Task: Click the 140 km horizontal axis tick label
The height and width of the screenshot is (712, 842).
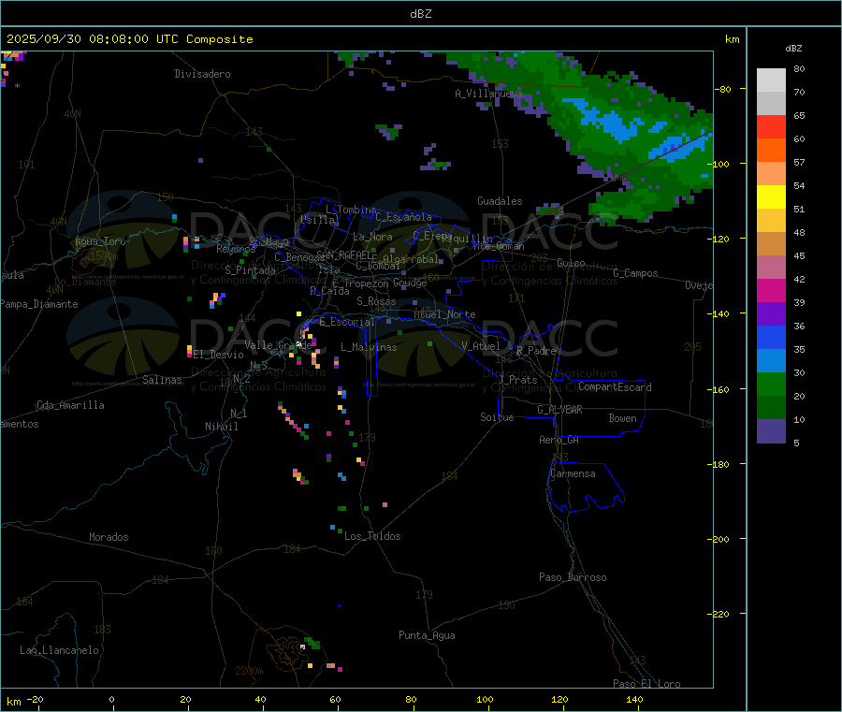Action: click(x=634, y=699)
